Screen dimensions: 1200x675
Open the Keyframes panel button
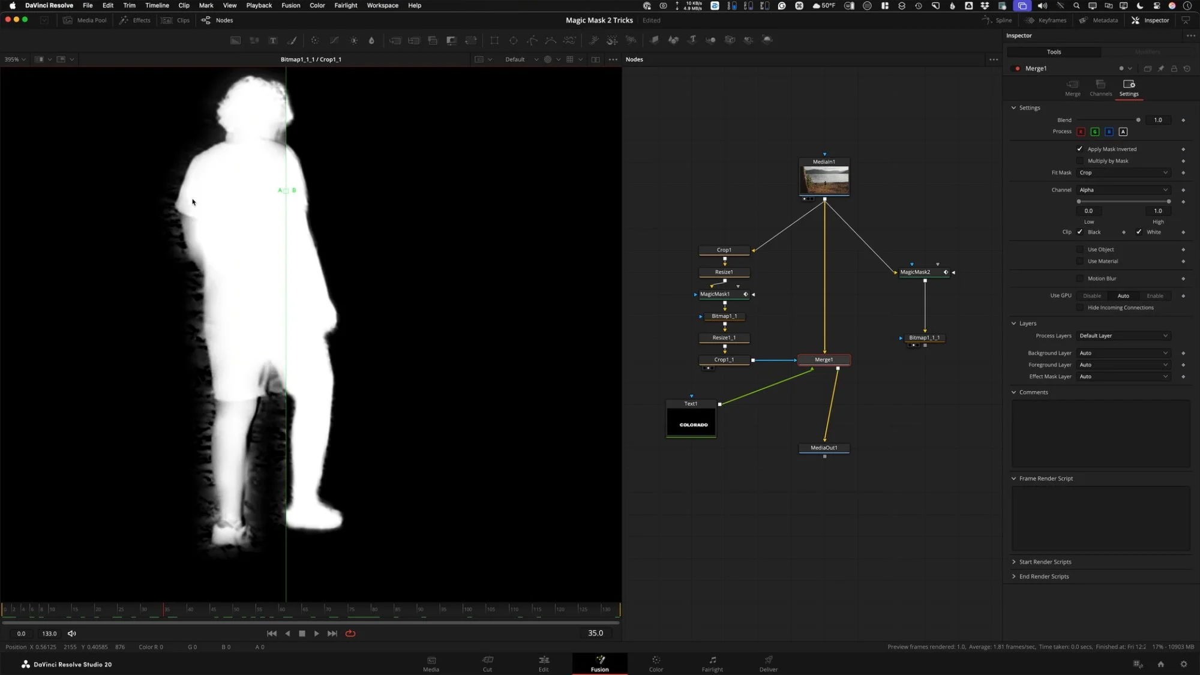(1046, 20)
